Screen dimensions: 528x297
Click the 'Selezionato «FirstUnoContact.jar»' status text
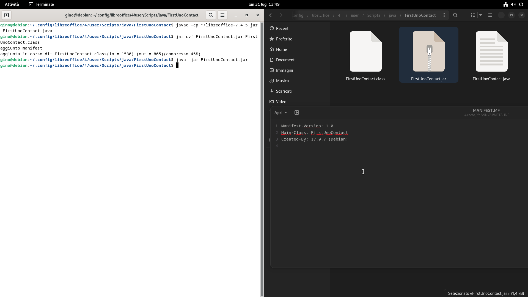coord(486,293)
